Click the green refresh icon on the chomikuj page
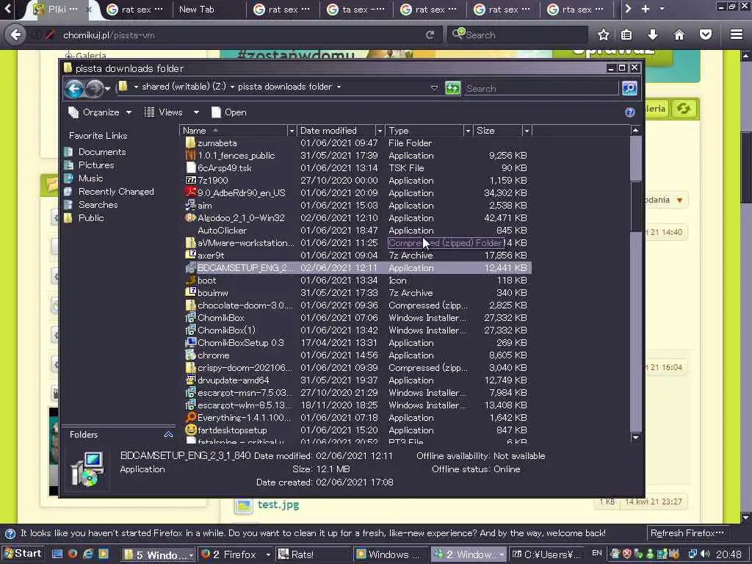 pyautogui.click(x=684, y=109)
